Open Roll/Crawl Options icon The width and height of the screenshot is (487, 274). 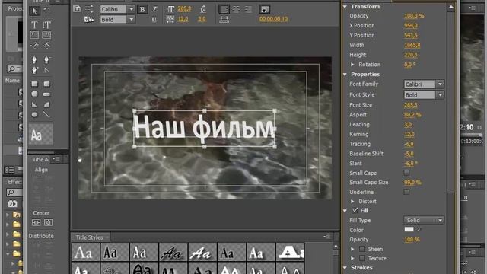[89, 9]
